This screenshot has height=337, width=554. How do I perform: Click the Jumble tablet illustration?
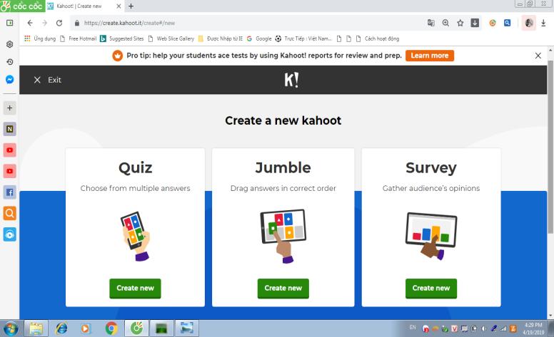point(283,236)
